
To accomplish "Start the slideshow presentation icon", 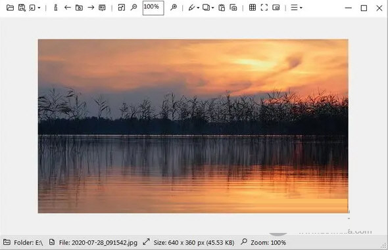I will click(102, 8).
